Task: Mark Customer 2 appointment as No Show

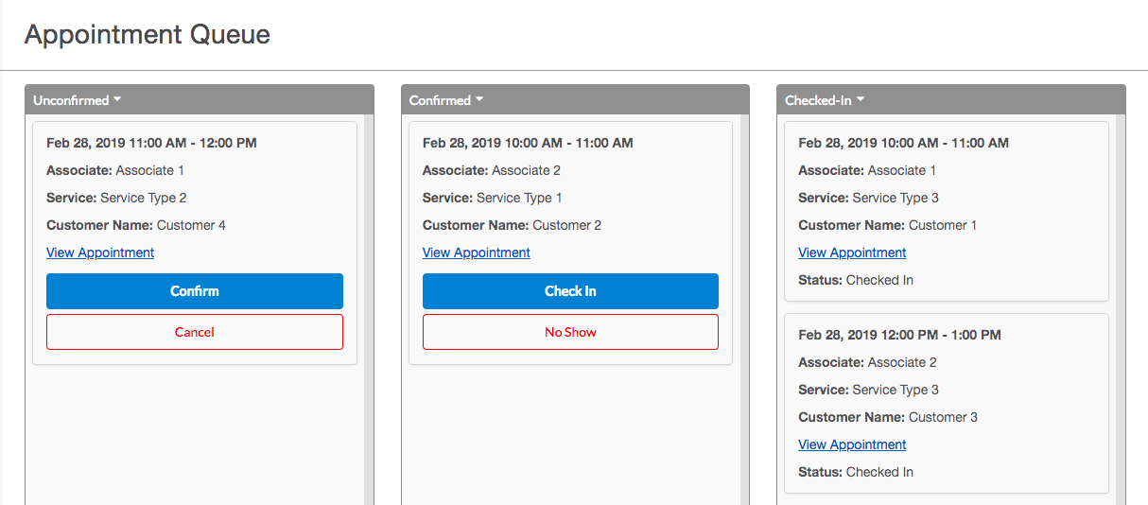Action: pos(570,332)
